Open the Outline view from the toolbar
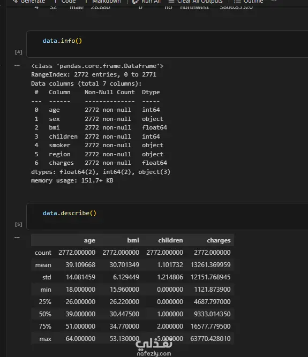This screenshot has height=357, width=308. (x=249, y=2)
